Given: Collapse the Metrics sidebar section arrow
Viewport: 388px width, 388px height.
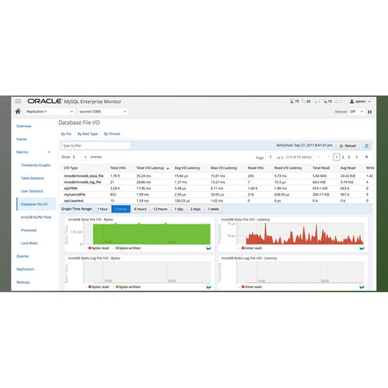Looking at the screenshot, I should (49, 152).
